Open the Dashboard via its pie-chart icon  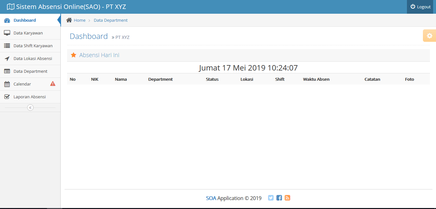pyautogui.click(x=7, y=20)
